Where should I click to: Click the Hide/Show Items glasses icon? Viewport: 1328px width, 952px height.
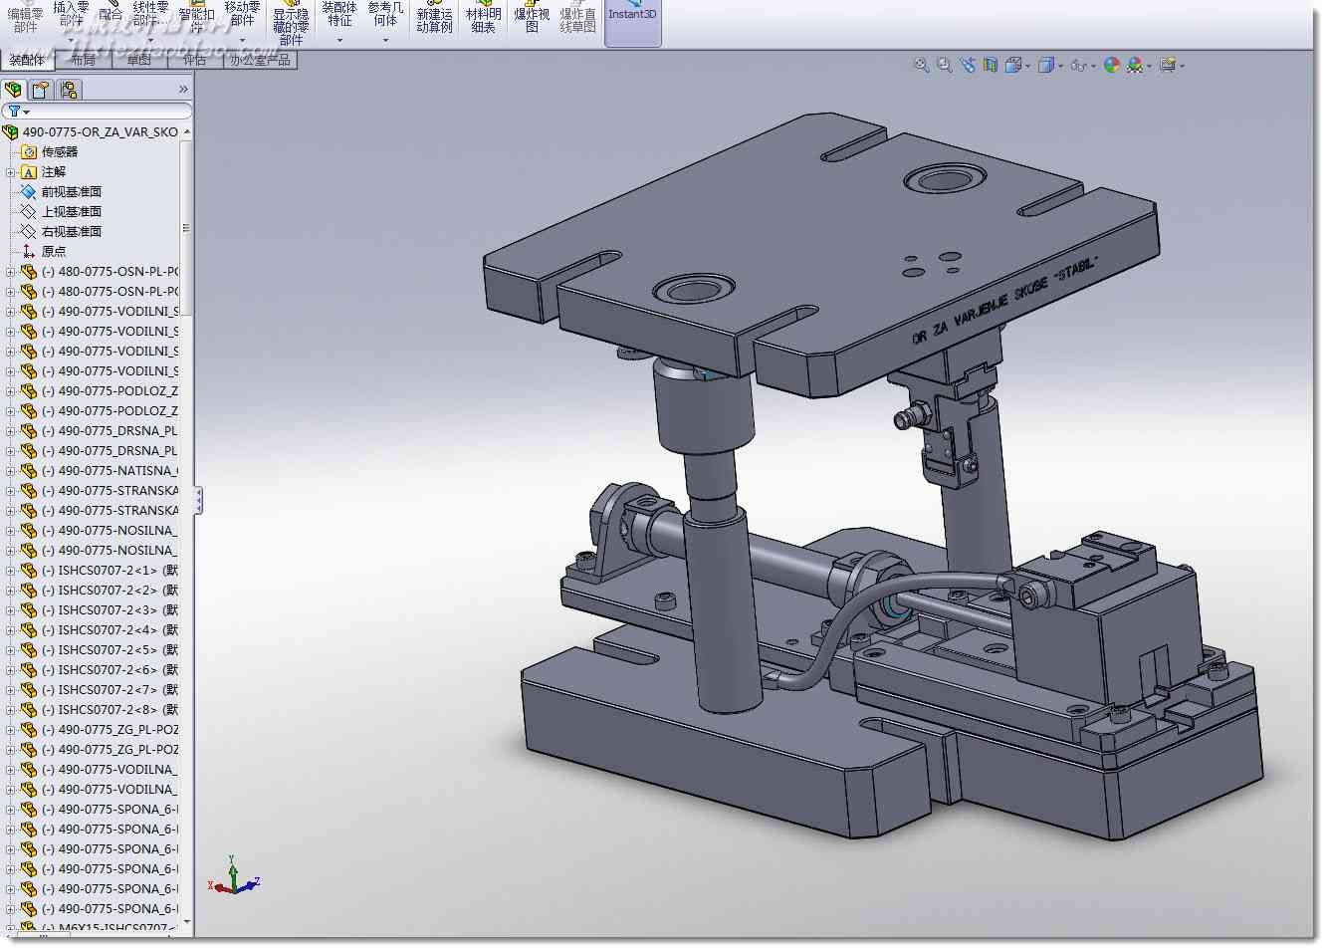[1078, 65]
